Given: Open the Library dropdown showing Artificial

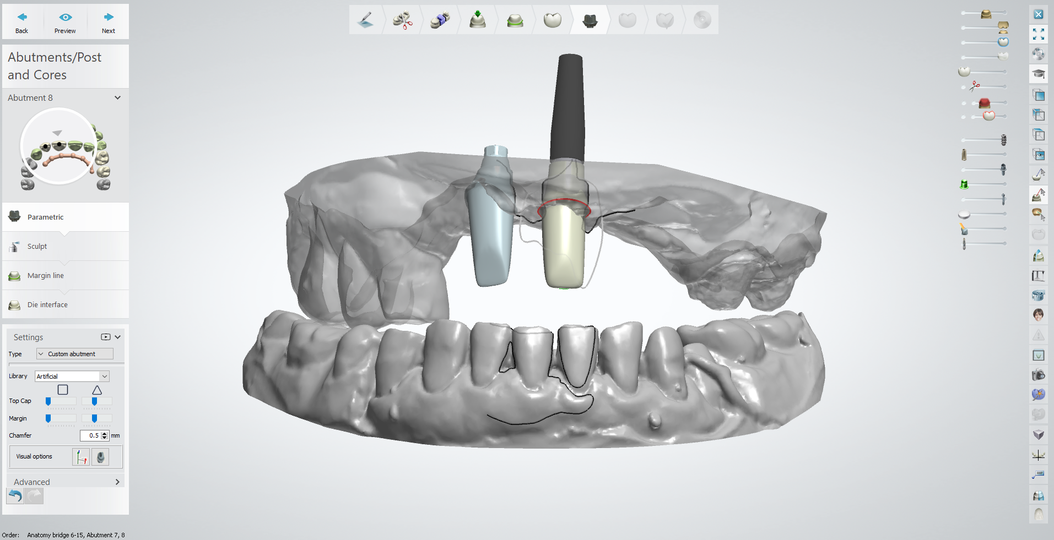Looking at the screenshot, I should click(x=104, y=376).
